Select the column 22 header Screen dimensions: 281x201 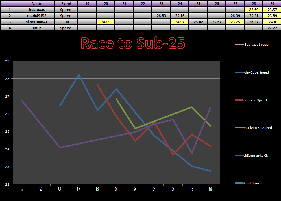click(x=143, y=3)
